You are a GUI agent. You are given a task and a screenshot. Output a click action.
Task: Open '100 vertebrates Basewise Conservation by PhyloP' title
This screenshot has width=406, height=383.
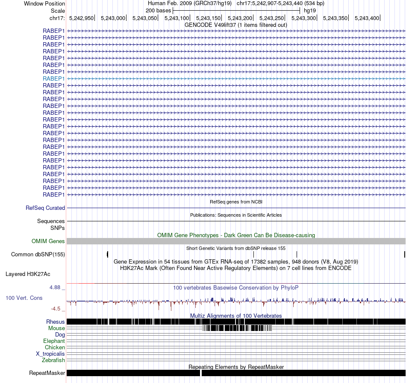click(236, 287)
